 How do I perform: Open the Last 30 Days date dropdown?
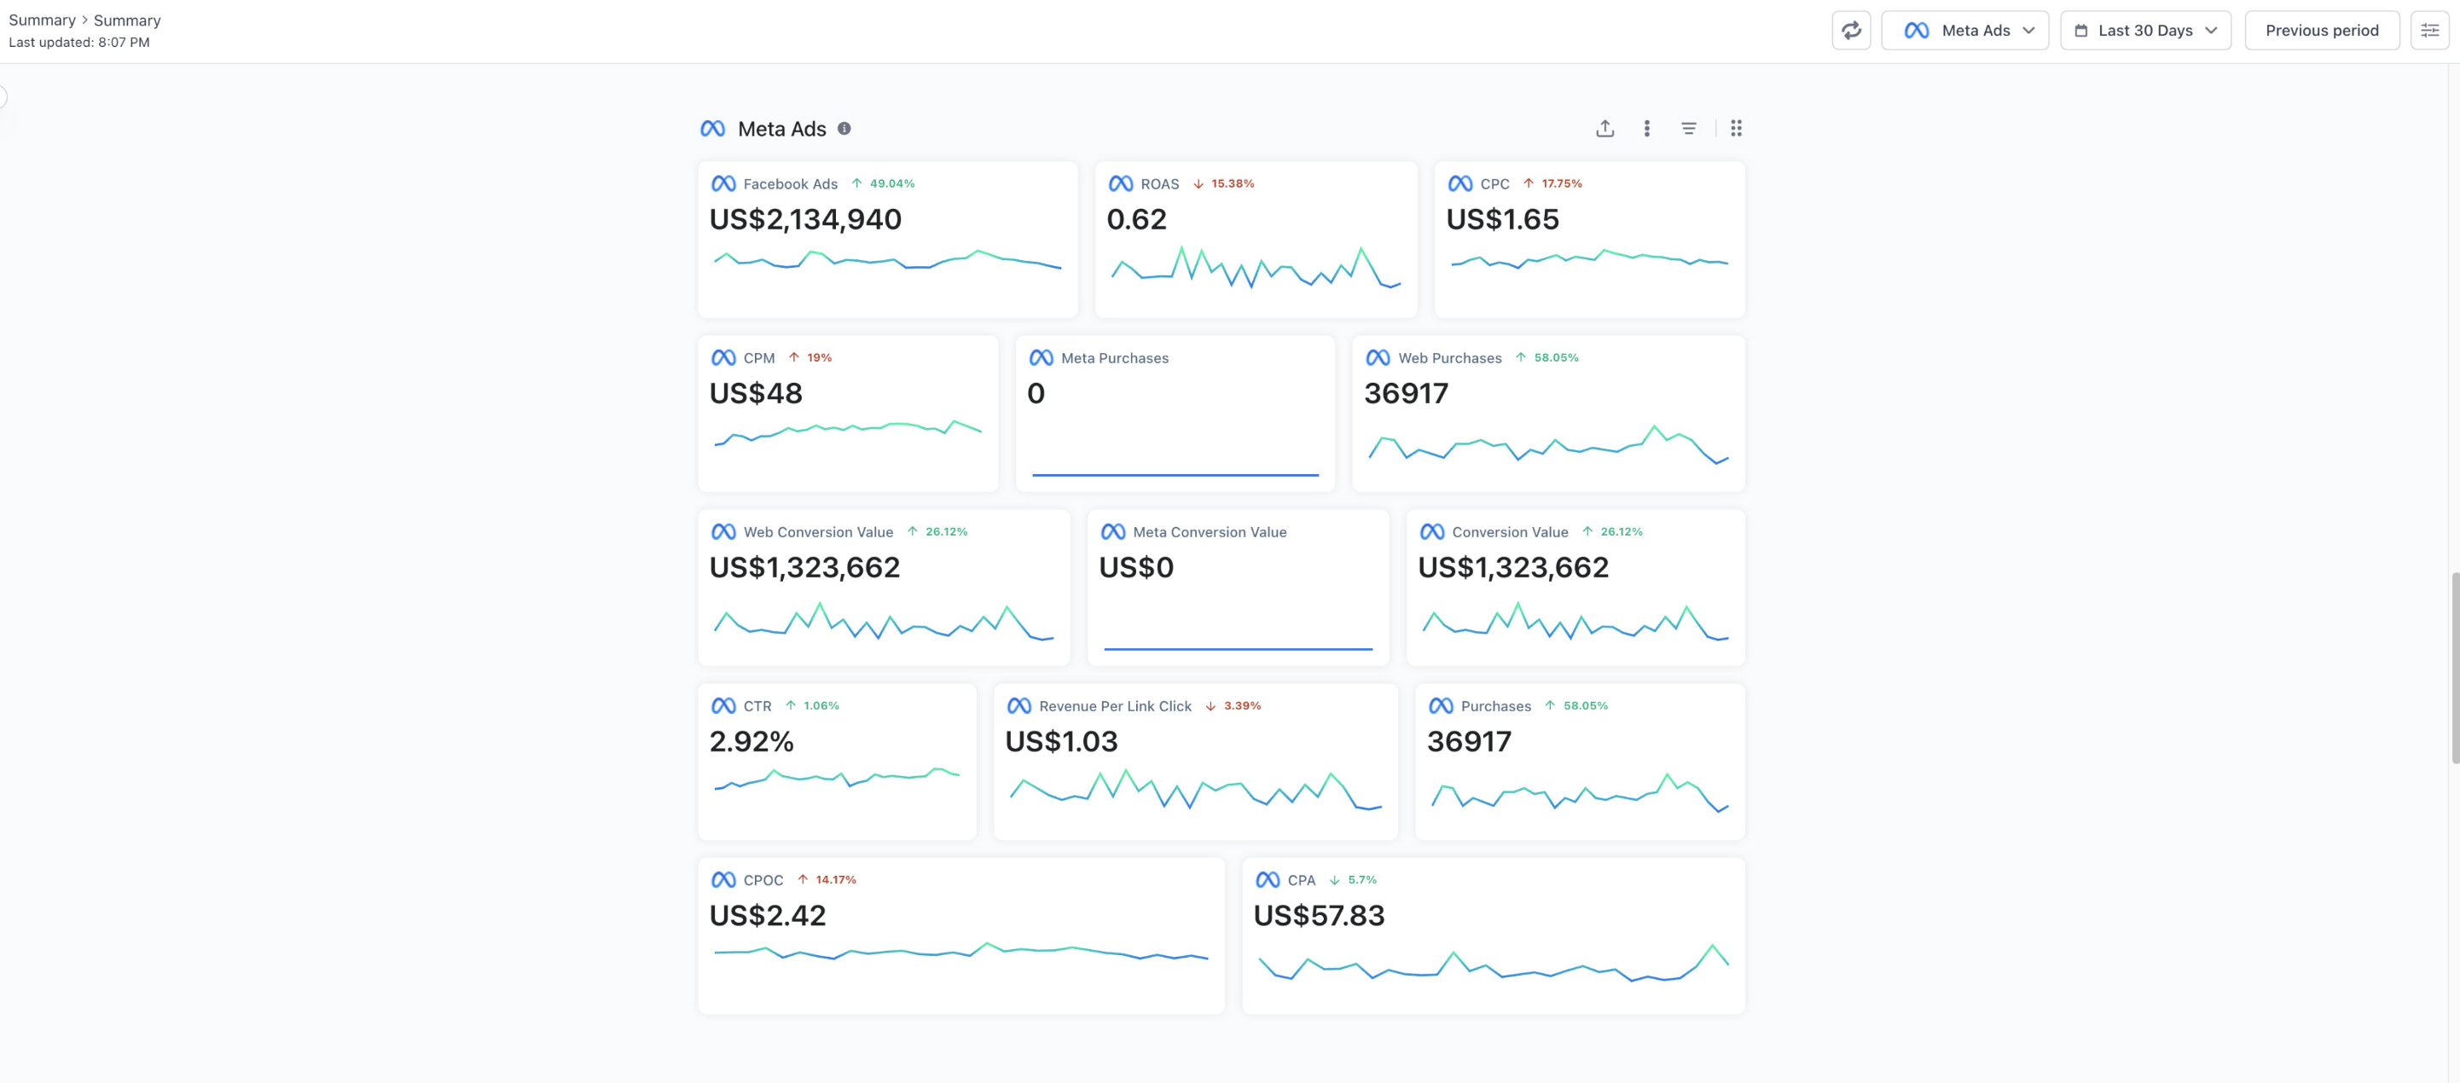pos(2144,31)
